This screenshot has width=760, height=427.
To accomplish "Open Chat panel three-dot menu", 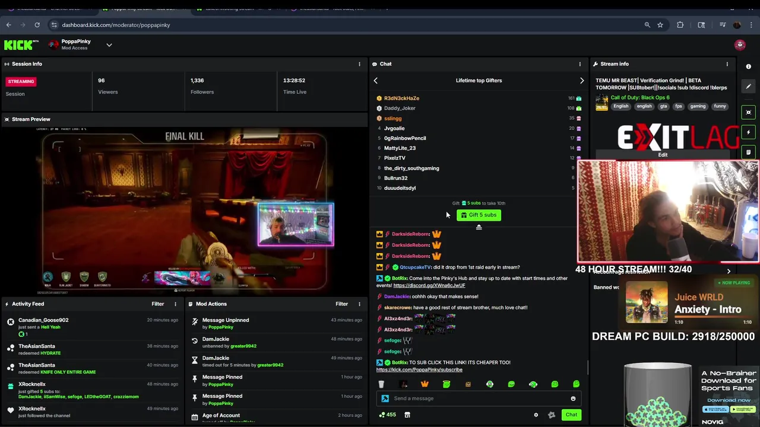I will coord(580,64).
